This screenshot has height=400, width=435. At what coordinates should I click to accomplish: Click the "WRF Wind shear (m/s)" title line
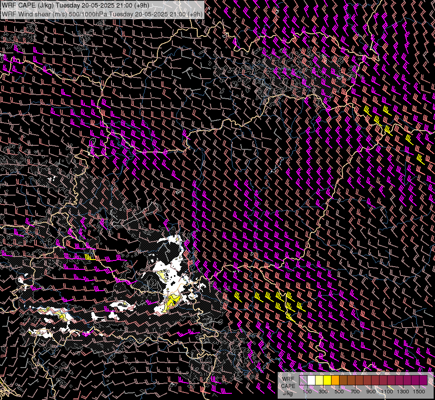tap(102, 14)
